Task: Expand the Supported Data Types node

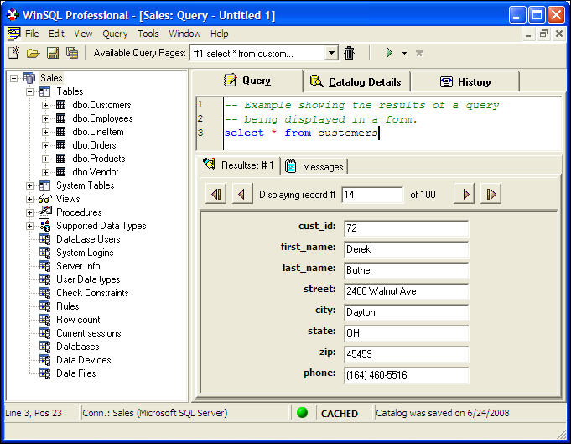Action: (x=30, y=226)
